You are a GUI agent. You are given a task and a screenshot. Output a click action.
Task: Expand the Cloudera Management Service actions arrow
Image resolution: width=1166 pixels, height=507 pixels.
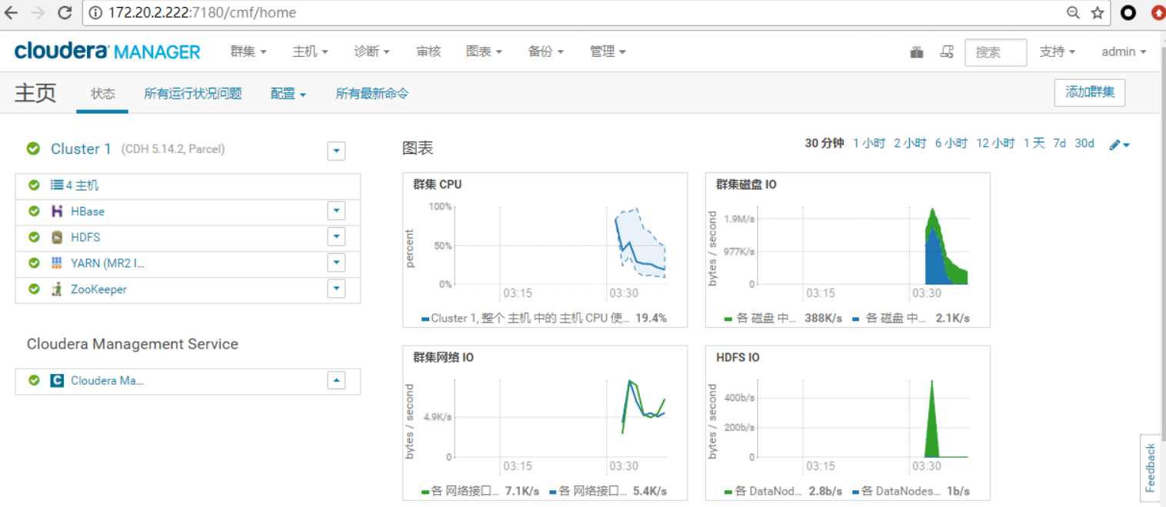click(336, 381)
